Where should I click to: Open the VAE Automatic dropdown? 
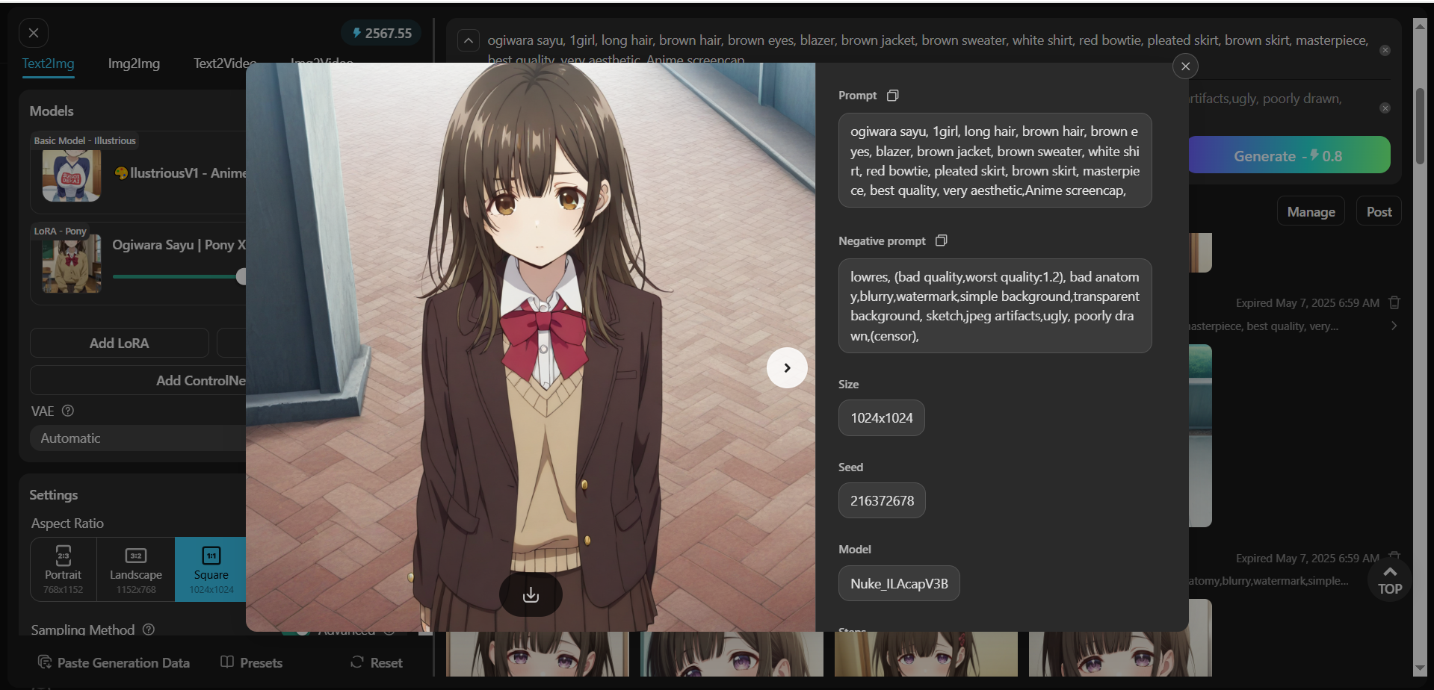click(x=139, y=438)
